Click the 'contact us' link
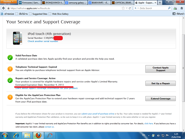The width and height of the screenshot is (185, 139). pos(49,127)
